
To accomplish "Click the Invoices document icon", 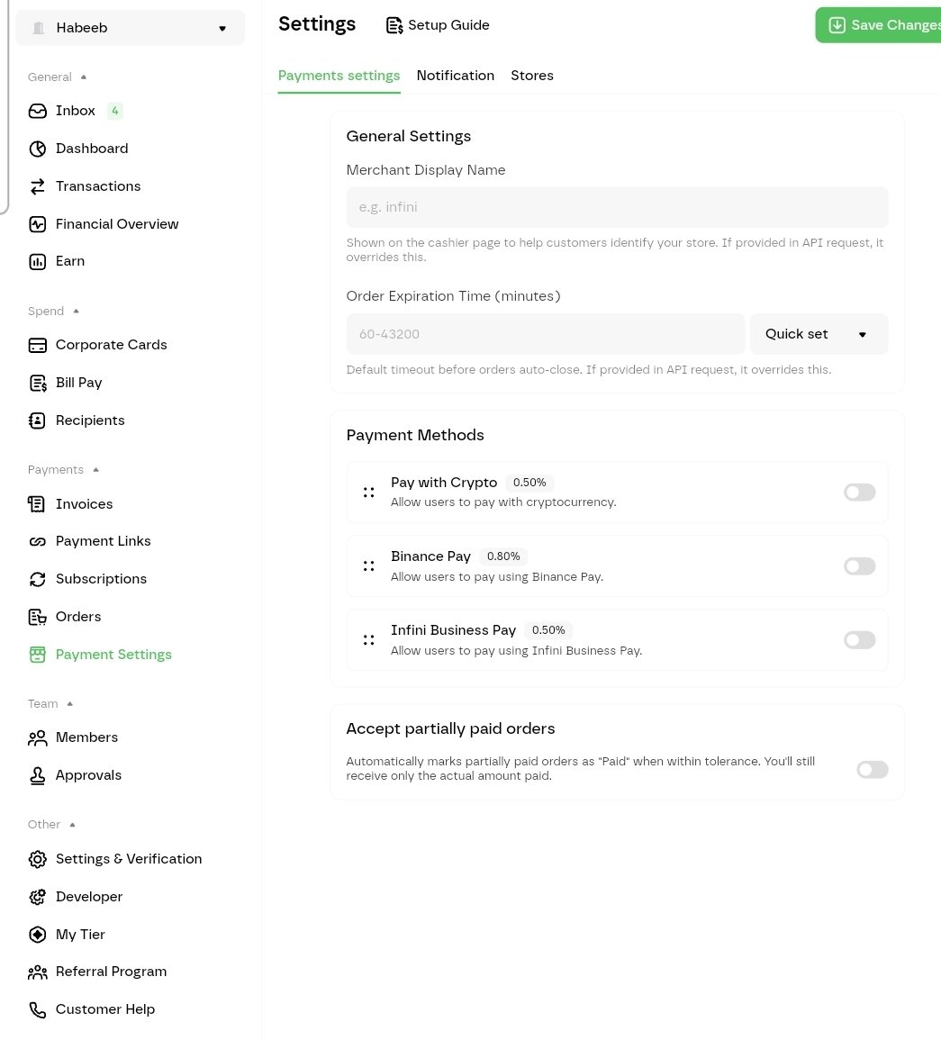I will click(x=38, y=504).
